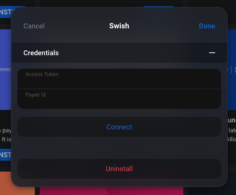This screenshot has width=236, height=195.
Task: Click the Swish dialog title
Action: (x=119, y=26)
